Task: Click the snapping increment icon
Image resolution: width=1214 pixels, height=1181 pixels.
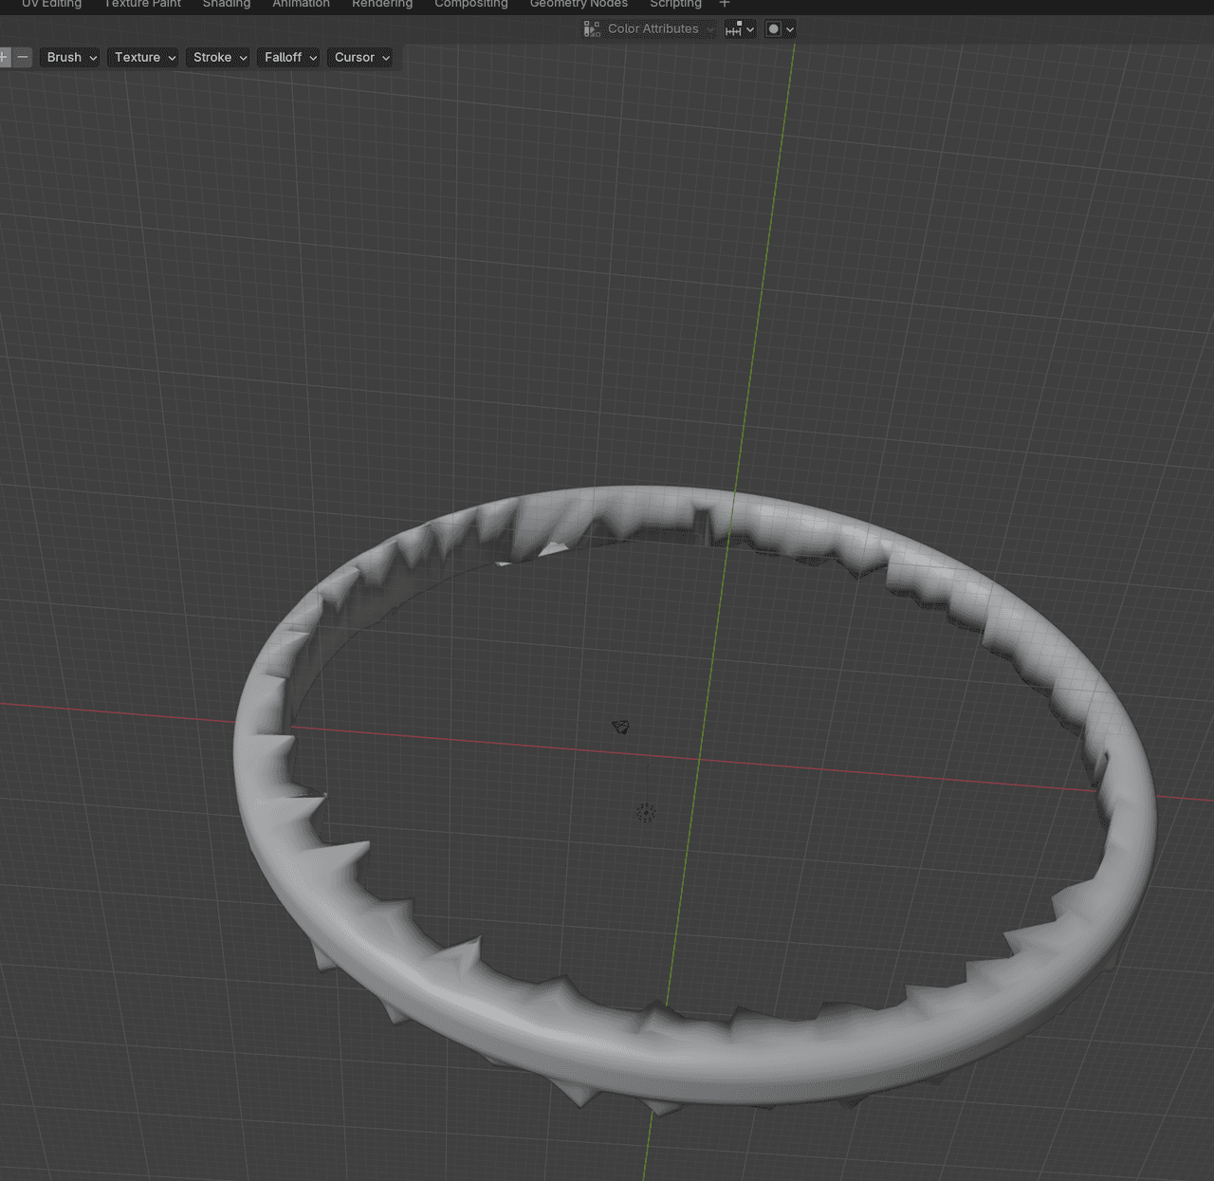Action: tap(733, 29)
